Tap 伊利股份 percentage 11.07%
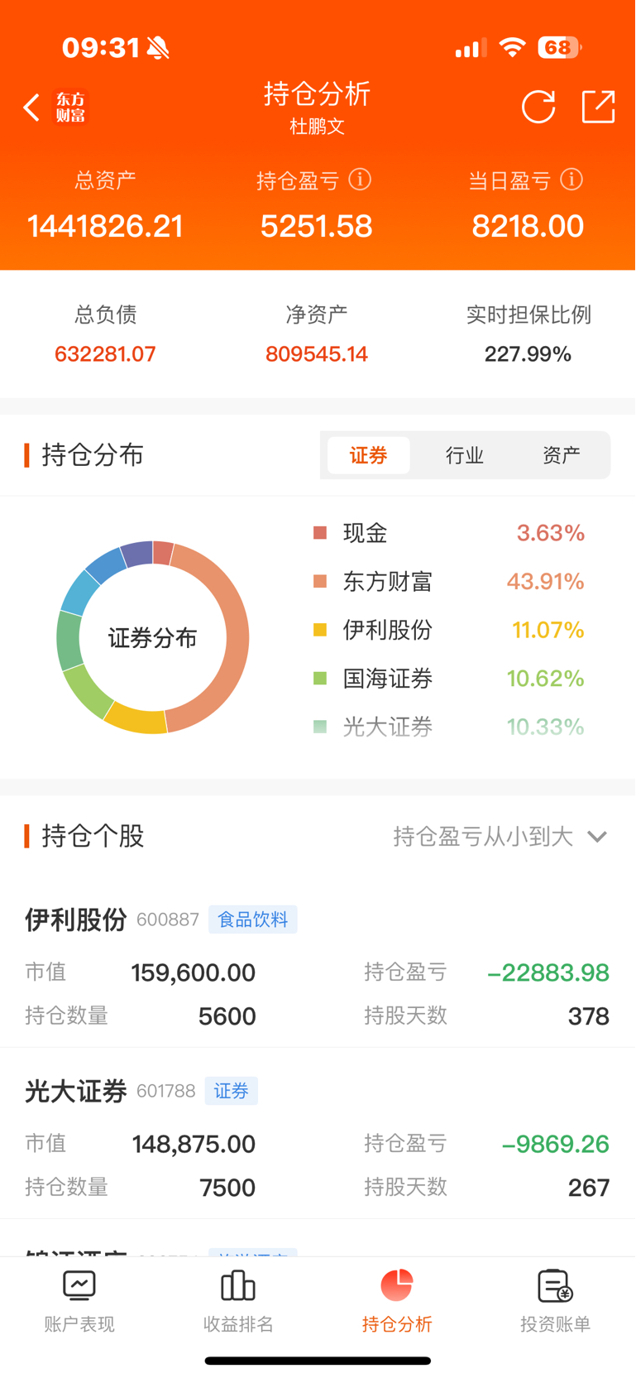Image resolution: width=636 pixels, height=1378 pixels. (548, 631)
